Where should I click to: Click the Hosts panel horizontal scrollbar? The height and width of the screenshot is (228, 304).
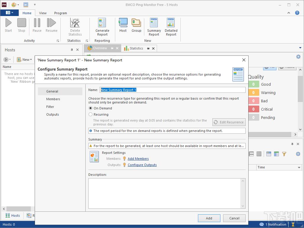[18, 209]
